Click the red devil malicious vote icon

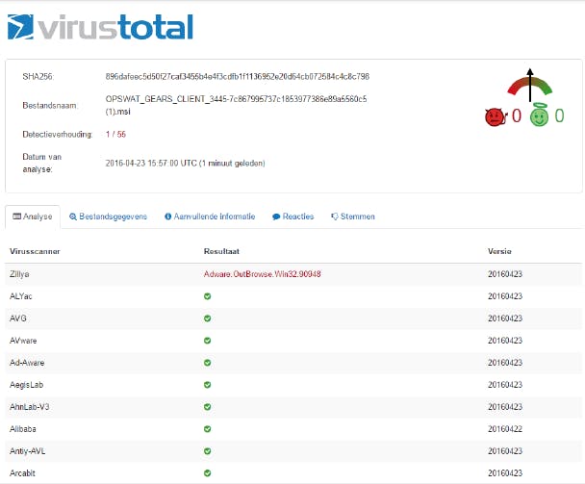496,116
